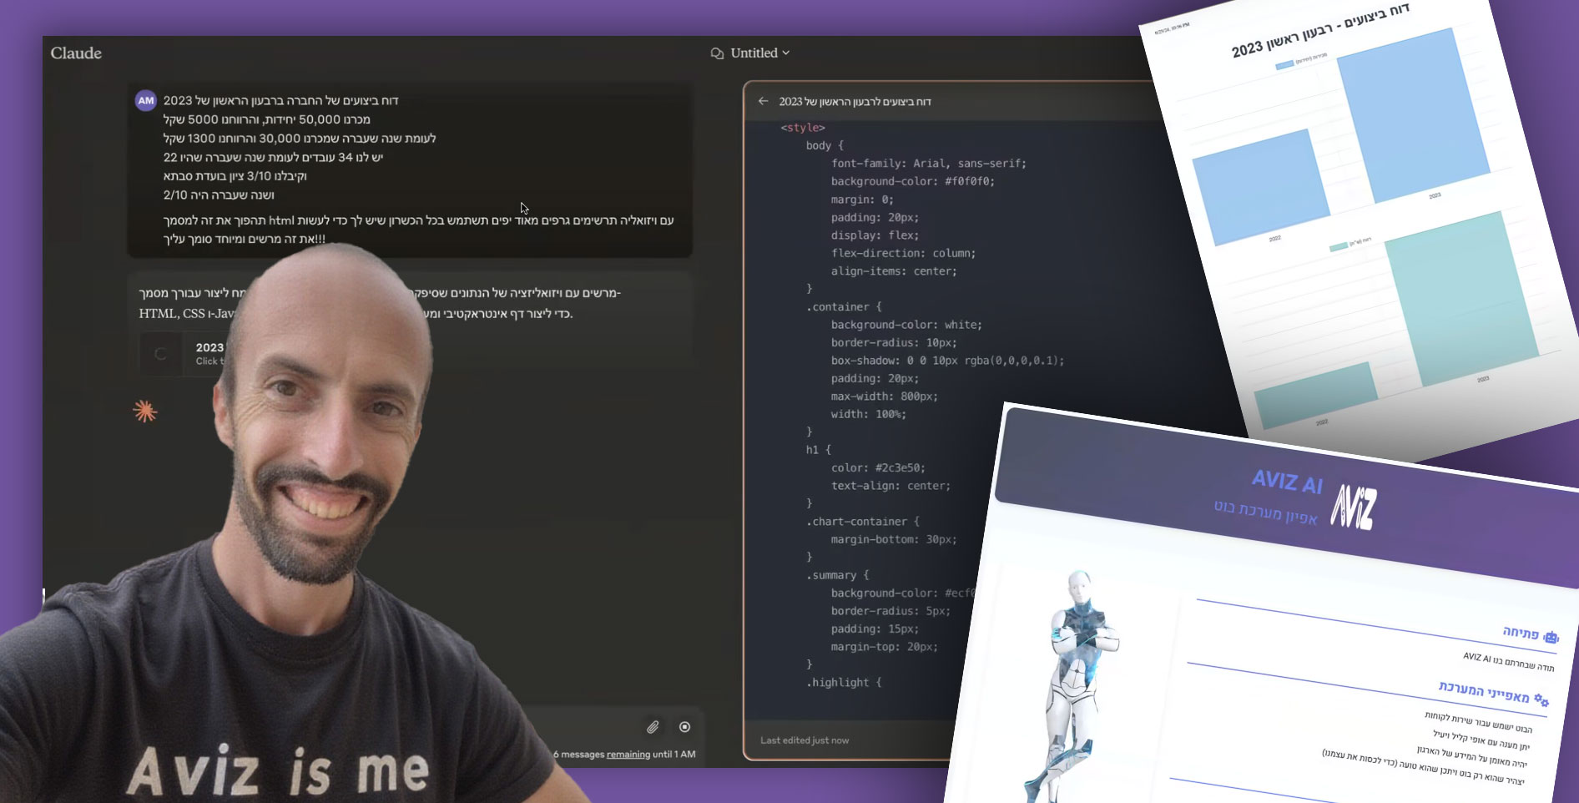Screen dimensions: 1579x803
Task: Click the orange Claude spark icon
Action: point(145,412)
